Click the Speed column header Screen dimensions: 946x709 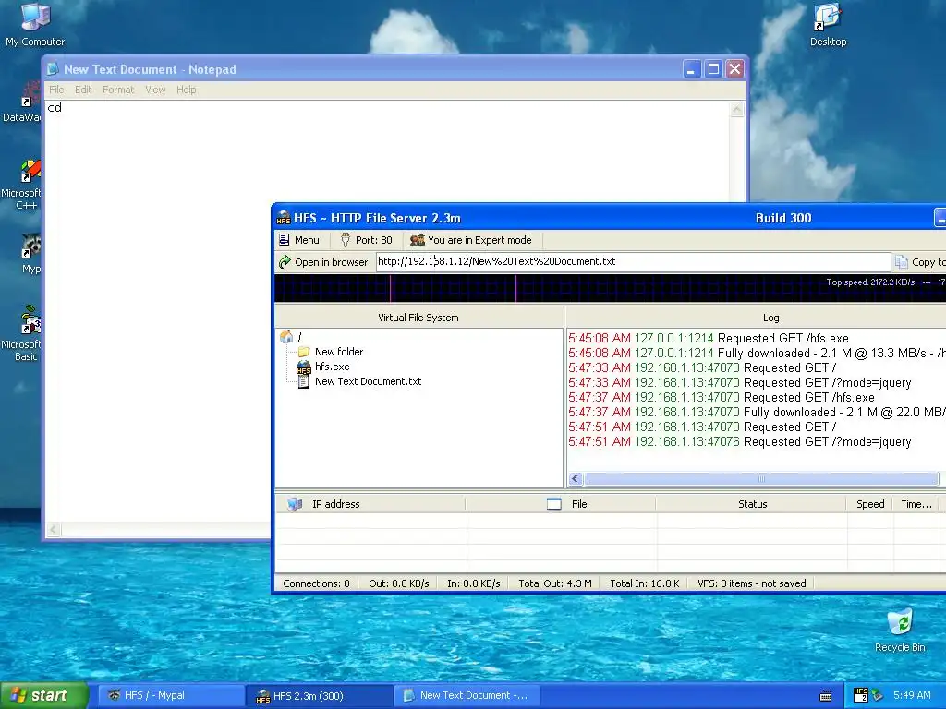click(x=870, y=504)
